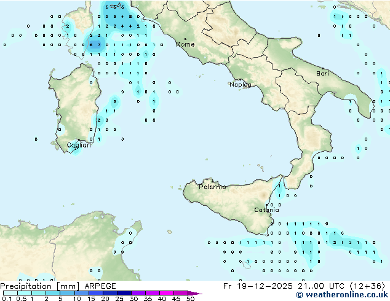
Task: Click the legend label '50'
Action: (x=190, y=299)
